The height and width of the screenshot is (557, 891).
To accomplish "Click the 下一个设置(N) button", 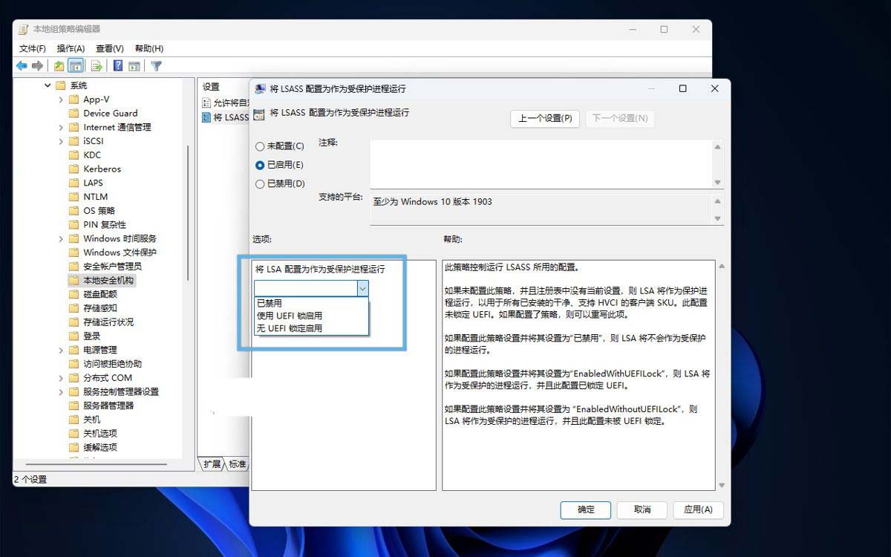I will [620, 120].
